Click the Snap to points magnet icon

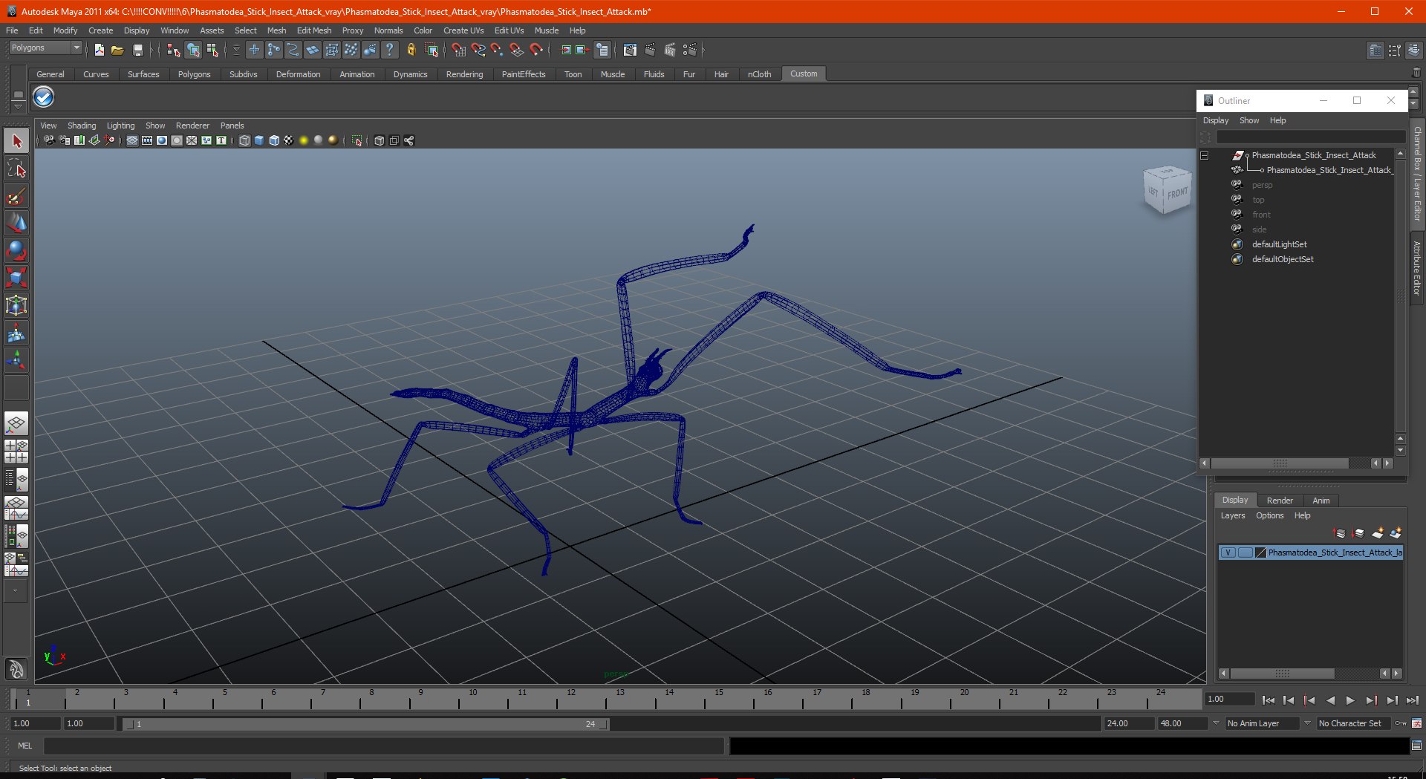[497, 50]
